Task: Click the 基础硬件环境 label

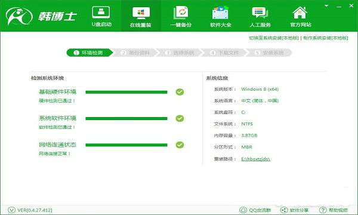Action: tap(57, 92)
